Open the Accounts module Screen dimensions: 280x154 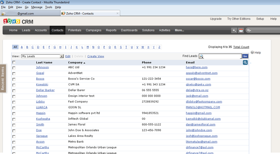click(x=41, y=30)
